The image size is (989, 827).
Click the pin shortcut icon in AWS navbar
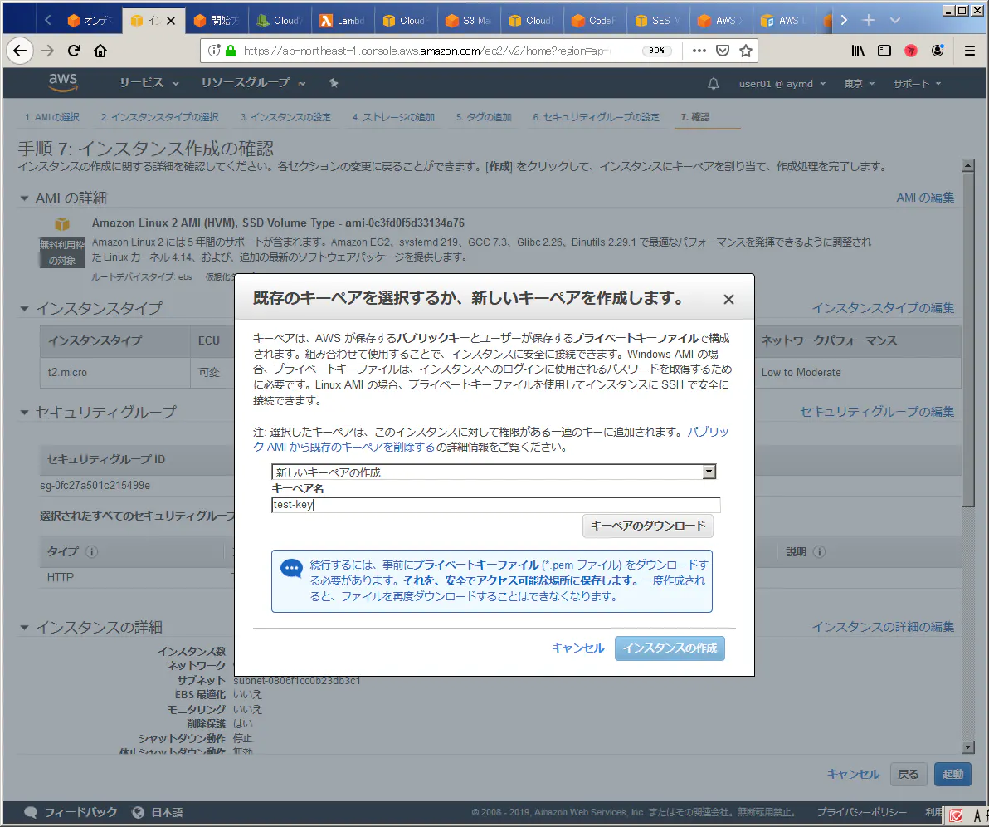coord(334,83)
